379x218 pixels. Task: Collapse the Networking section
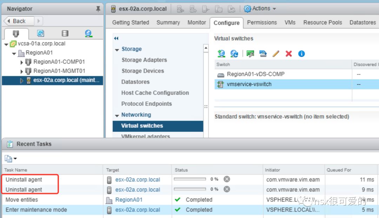[117, 116]
